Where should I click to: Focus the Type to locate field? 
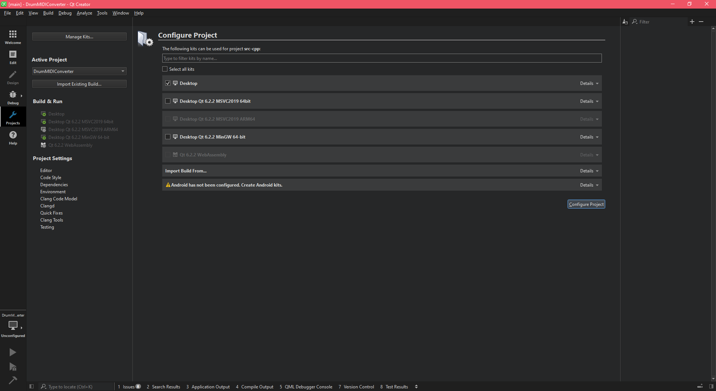pyautogui.click(x=76, y=387)
